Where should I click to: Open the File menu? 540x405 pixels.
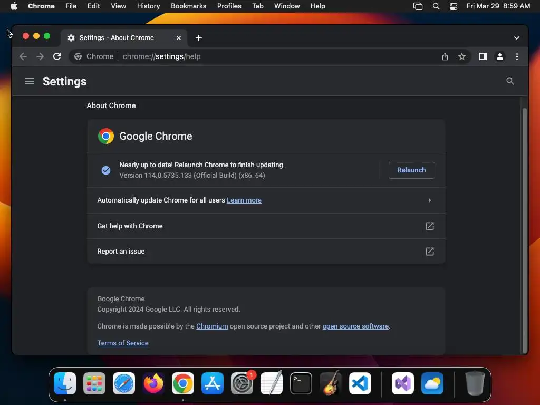(x=71, y=6)
